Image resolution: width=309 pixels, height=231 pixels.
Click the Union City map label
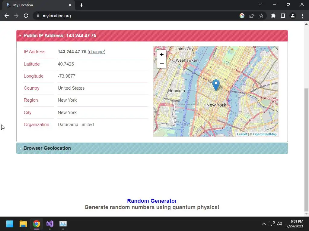[184, 49]
